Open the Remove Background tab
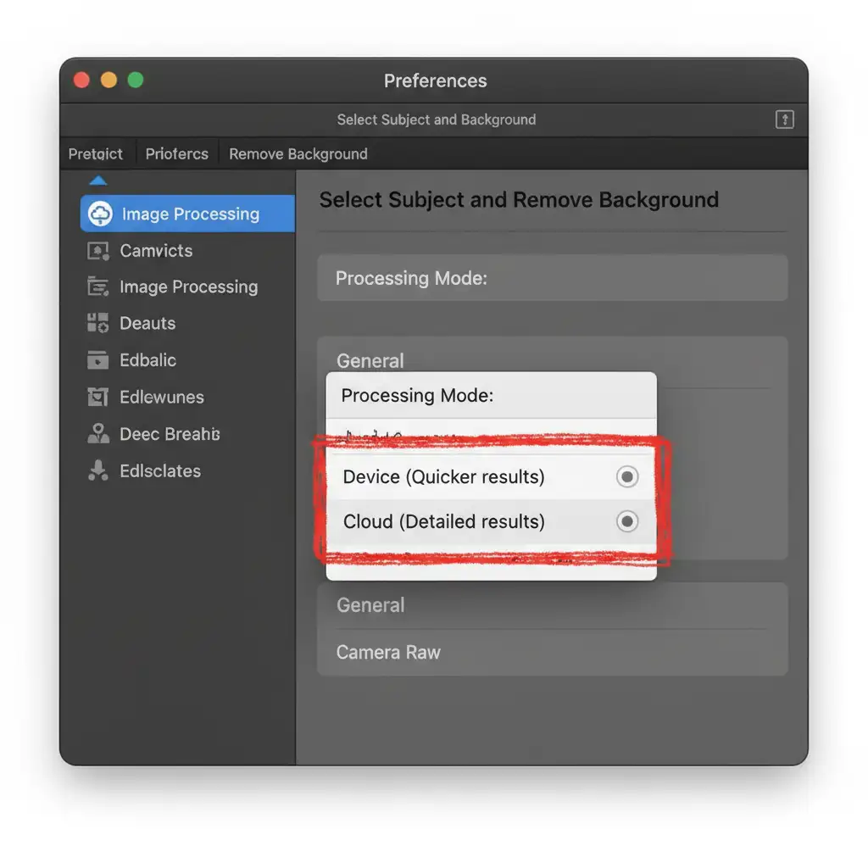 click(x=298, y=154)
